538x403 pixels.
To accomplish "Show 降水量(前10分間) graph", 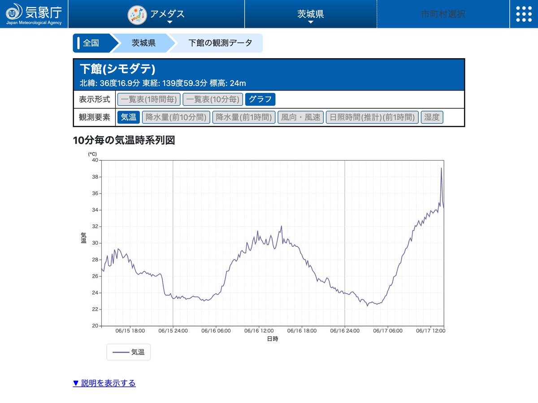I will pos(176,117).
